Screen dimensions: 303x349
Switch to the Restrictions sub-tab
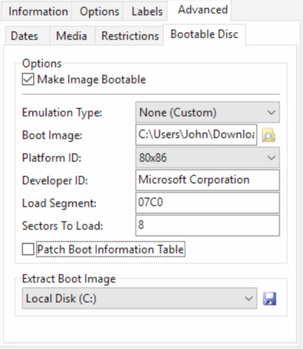click(x=130, y=36)
